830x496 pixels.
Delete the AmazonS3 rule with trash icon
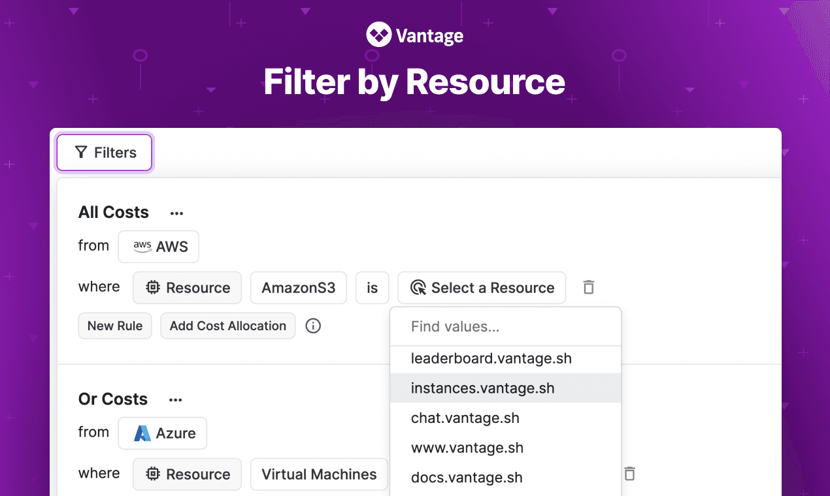588,287
